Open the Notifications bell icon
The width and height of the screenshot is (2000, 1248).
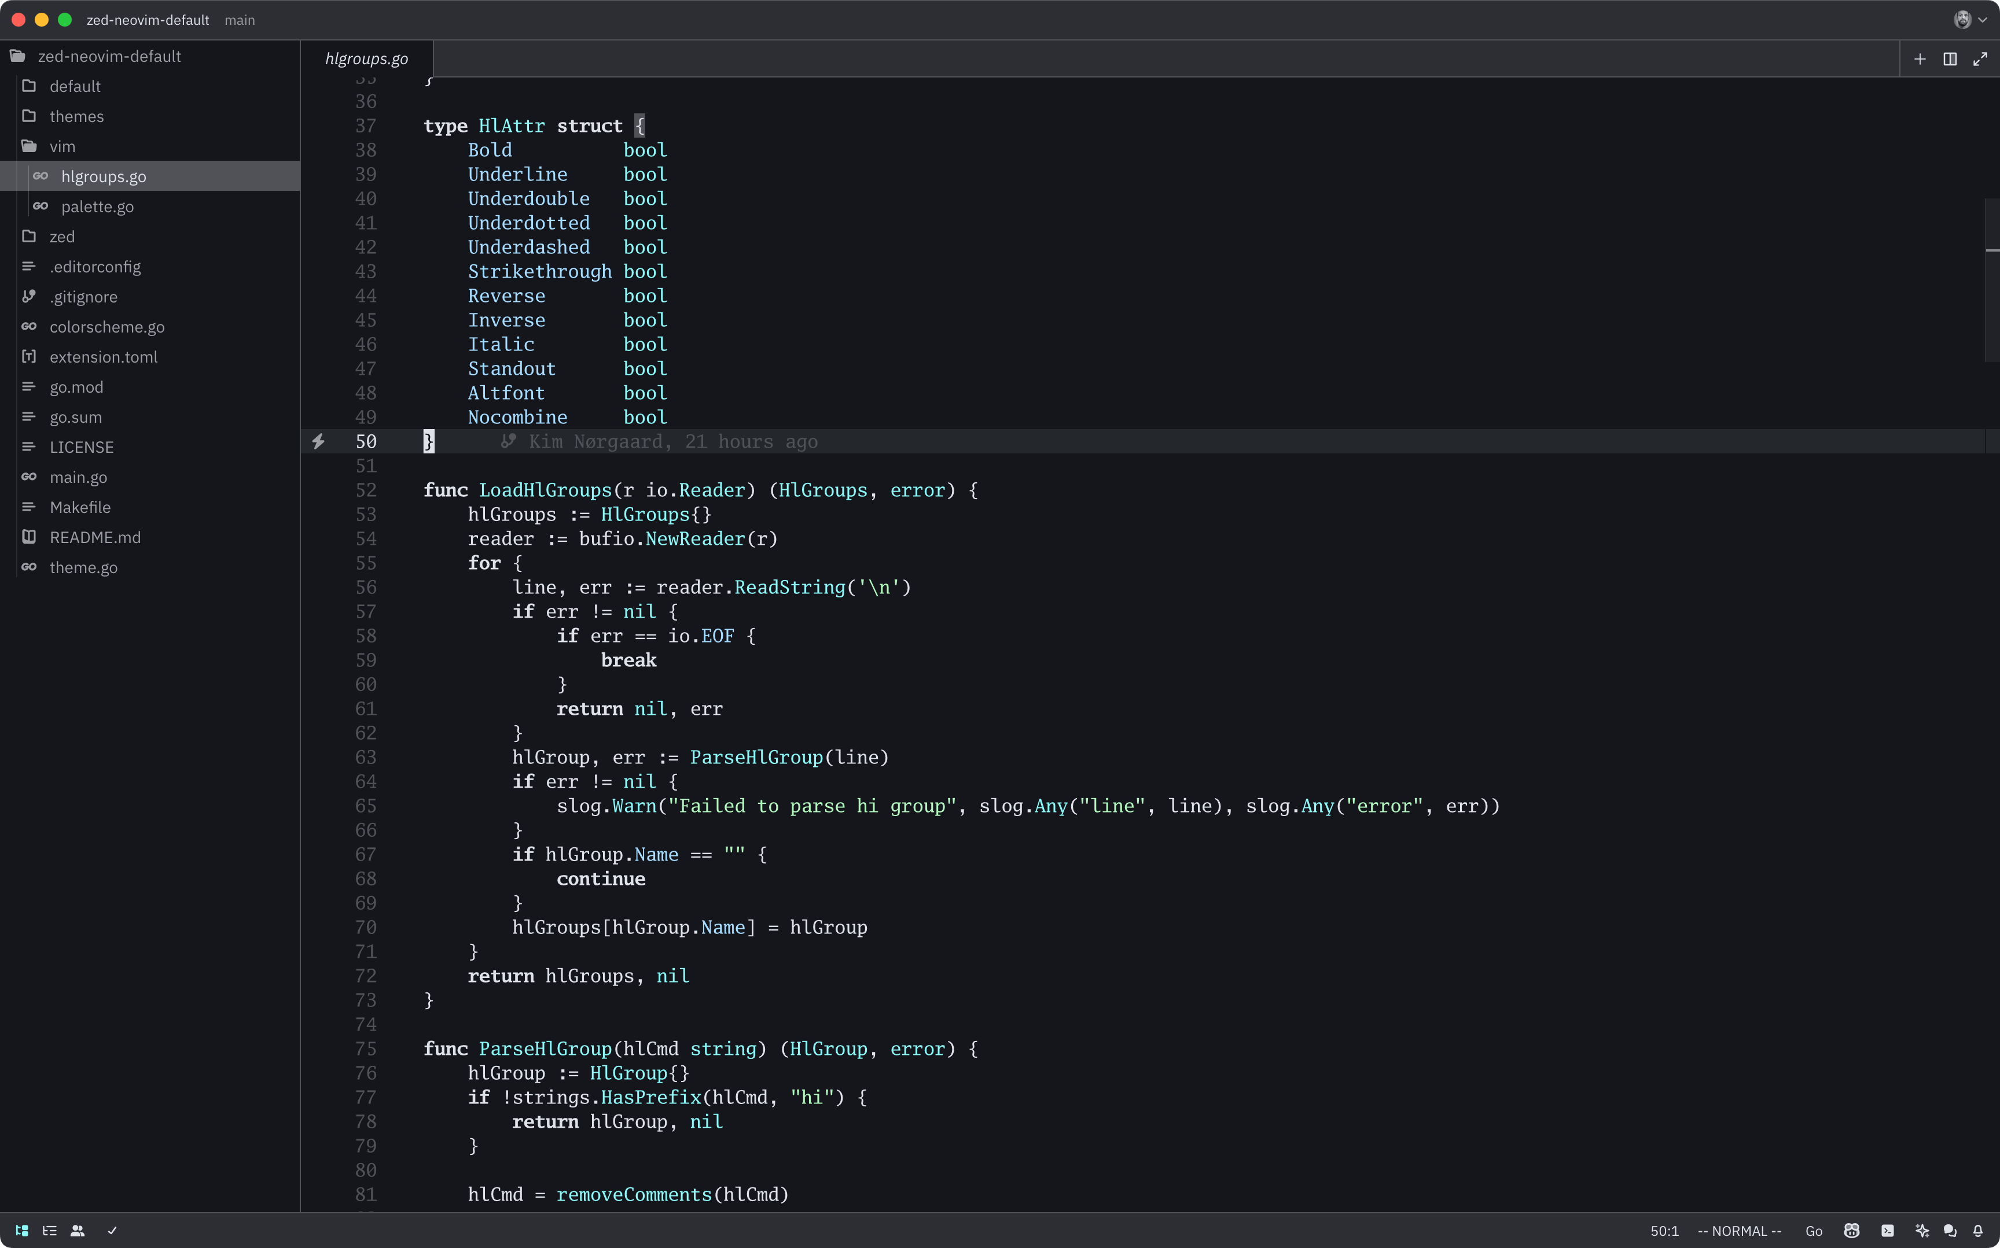(x=1977, y=1231)
